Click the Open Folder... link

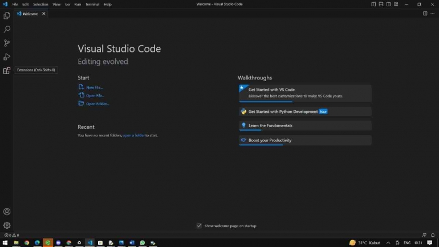(97, 104)
